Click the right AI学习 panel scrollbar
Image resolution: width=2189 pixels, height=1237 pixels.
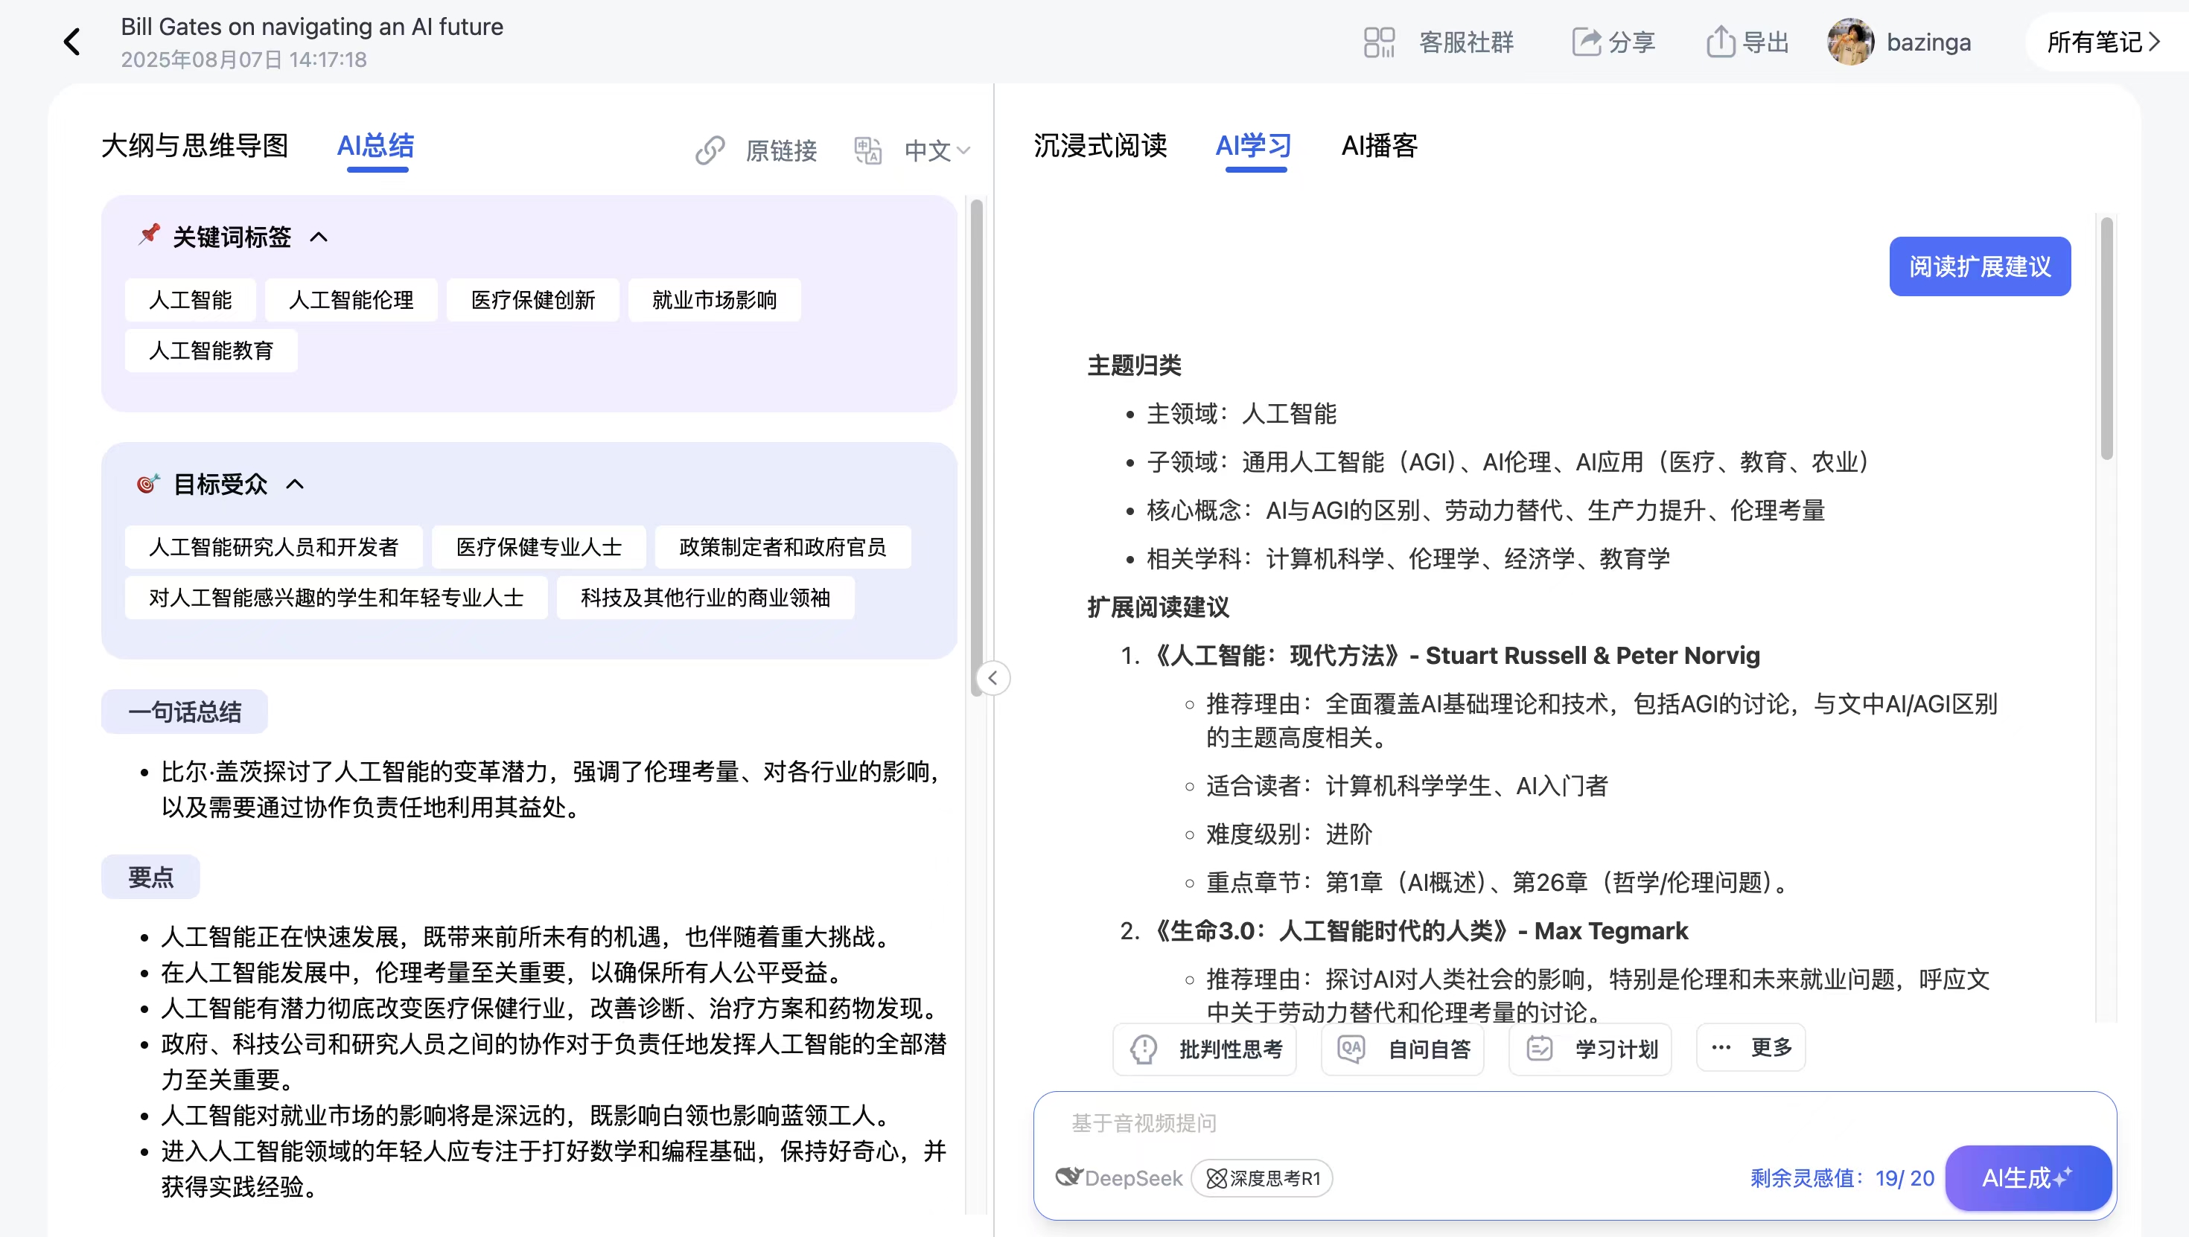(2106, 338)
